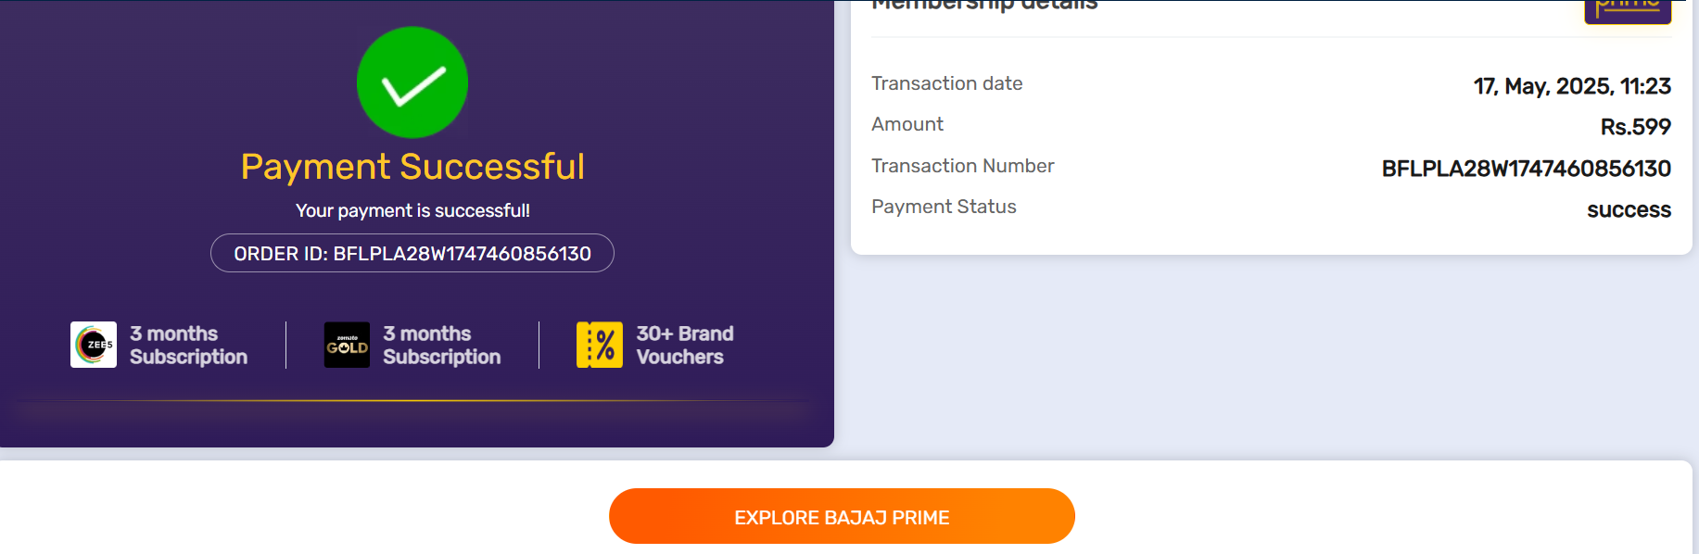Viewport: 1699px width, 554px height.
Task: Click the 'Your payment is successful!' message
Action: coord(412,210)
